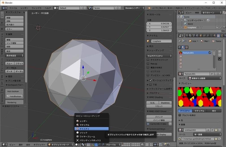Toggle Icosphere visibility eye in outliner
Viewport: 226px width, 147px height.
coord(217,27)
